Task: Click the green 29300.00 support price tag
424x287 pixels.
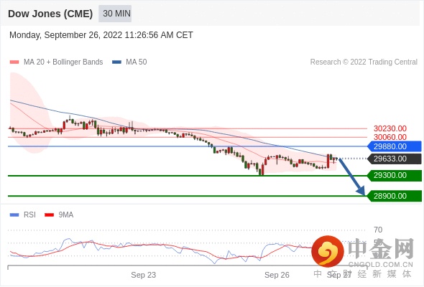Action: (395, 176)
